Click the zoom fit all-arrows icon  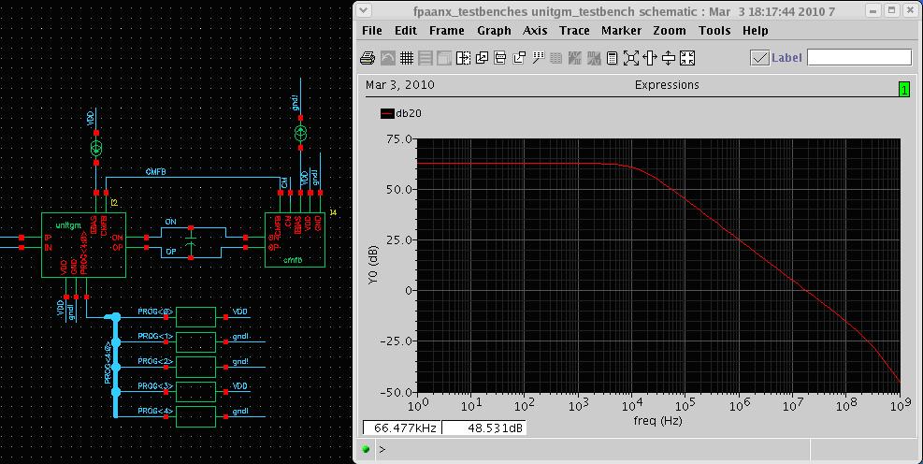[x=631, y=58]
